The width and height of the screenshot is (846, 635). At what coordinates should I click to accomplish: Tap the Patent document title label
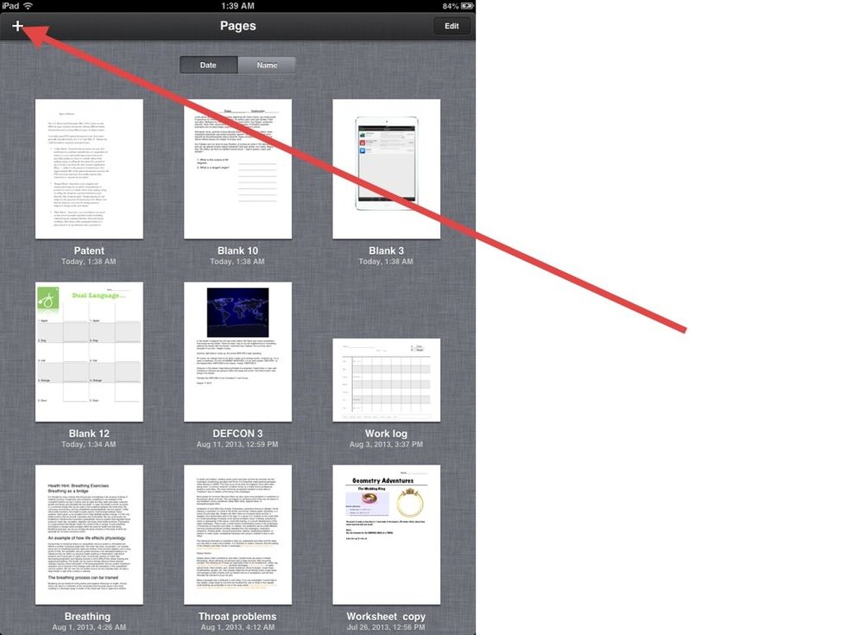click(x=89, y=251)
